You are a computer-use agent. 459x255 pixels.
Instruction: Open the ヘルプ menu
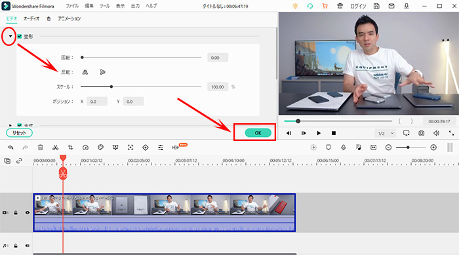tap(151, 6)
